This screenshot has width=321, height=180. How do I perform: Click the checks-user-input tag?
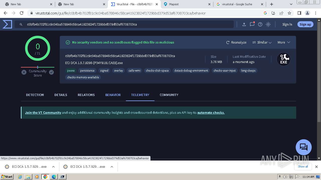(x=225, y=70)
